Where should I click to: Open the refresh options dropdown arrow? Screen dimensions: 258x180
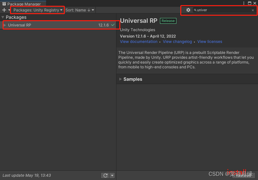click(112, 176)
